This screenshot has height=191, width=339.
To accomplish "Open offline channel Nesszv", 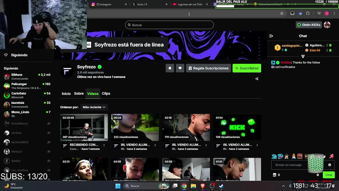I will pos(27,151).
